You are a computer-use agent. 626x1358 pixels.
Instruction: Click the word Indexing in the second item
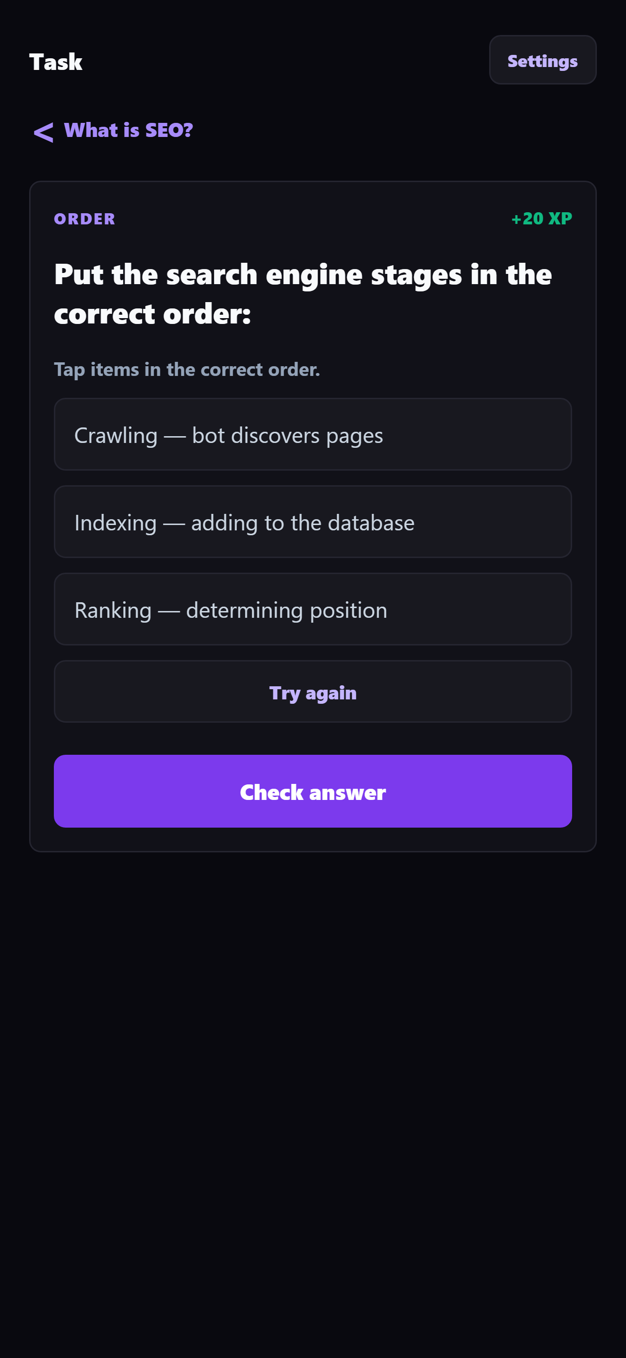[115, 523]
